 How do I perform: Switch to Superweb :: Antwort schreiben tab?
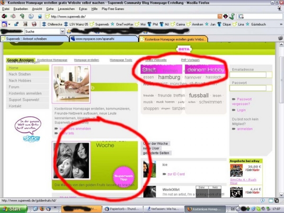pyautogui.click(x=35, y=39)
